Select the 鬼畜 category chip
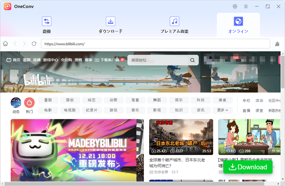Image resolution: width=285 pixels, height=186 pixels. tap(135, 100)
